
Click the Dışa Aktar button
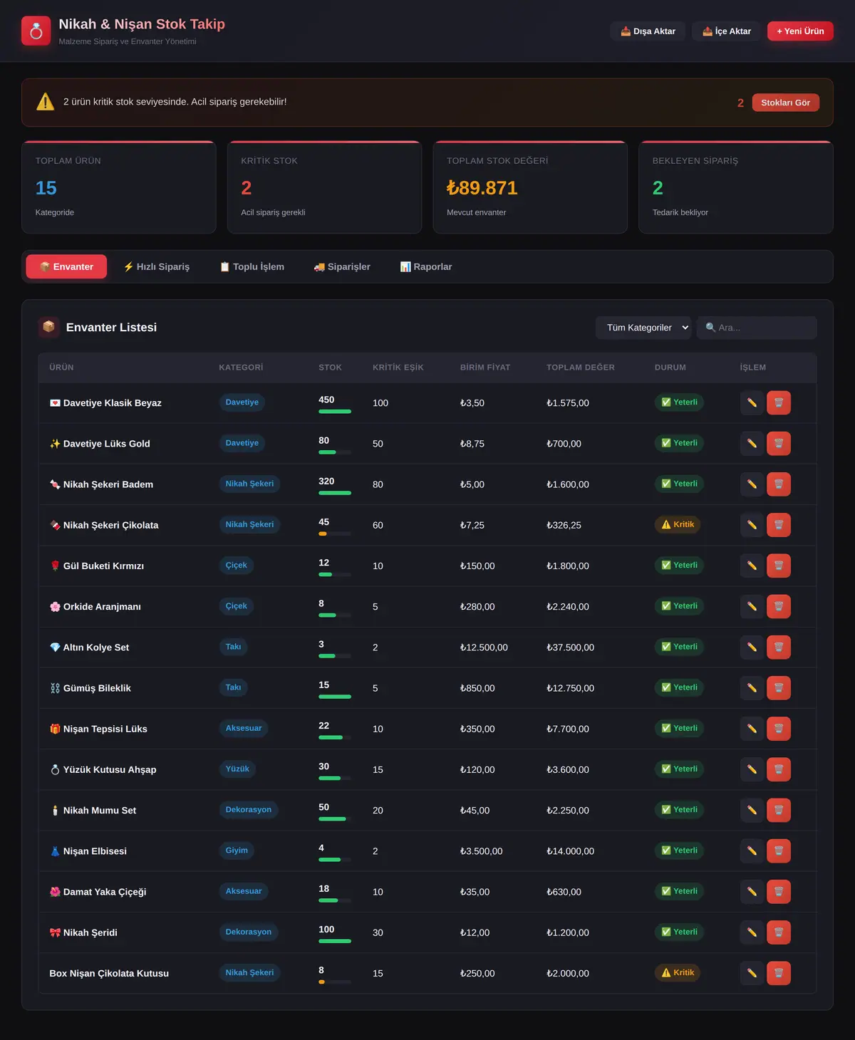[x=648, y=31]
